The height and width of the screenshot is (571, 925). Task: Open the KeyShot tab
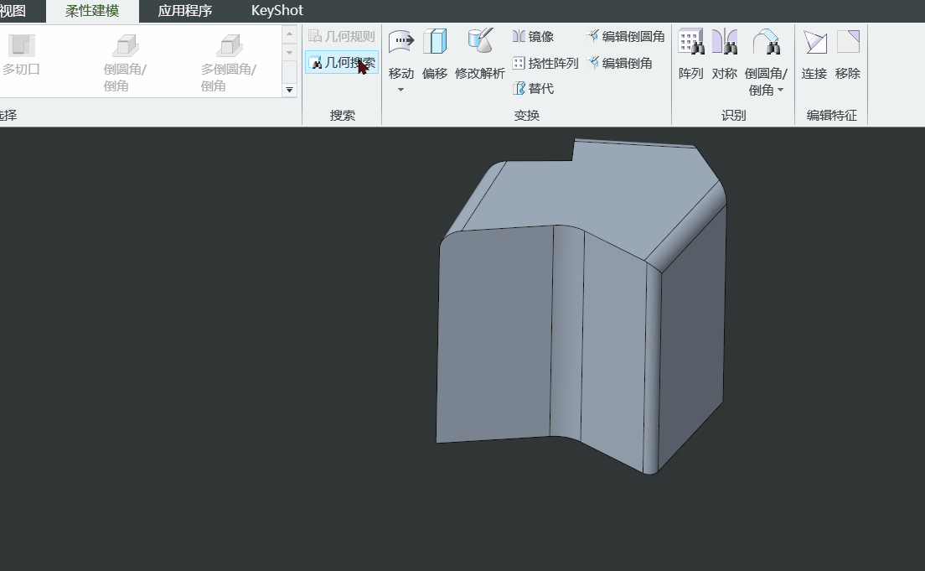pos(276,11)
